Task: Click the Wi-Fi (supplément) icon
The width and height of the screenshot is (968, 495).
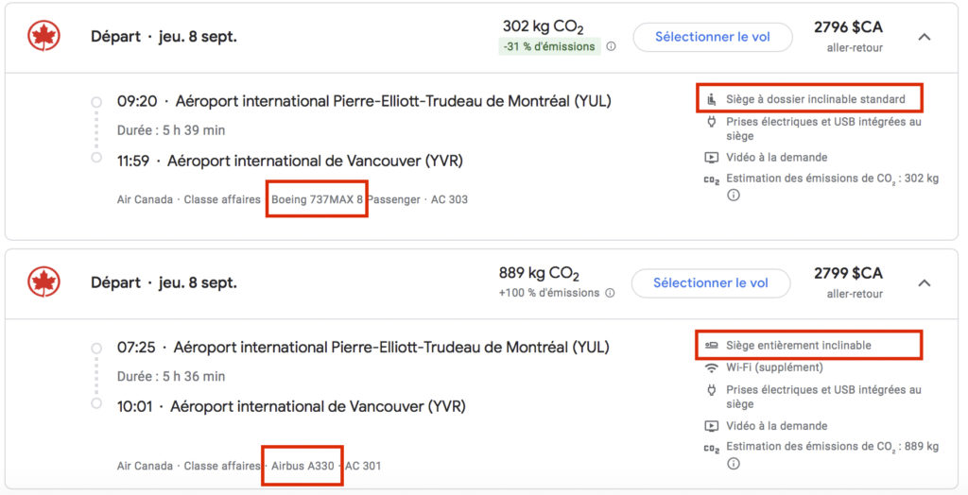Action: tap(712, 367)
